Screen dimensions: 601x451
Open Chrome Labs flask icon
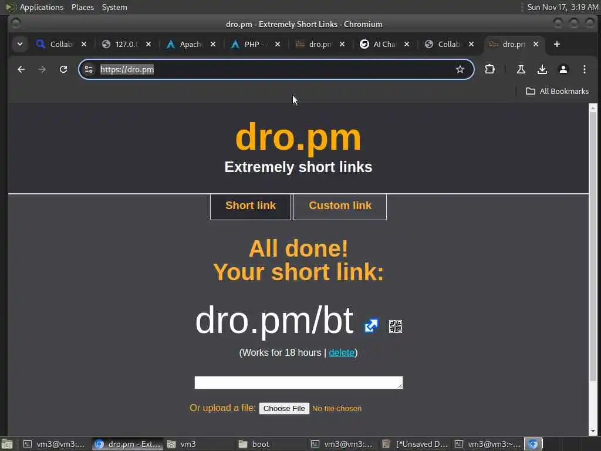coord(521,69)
